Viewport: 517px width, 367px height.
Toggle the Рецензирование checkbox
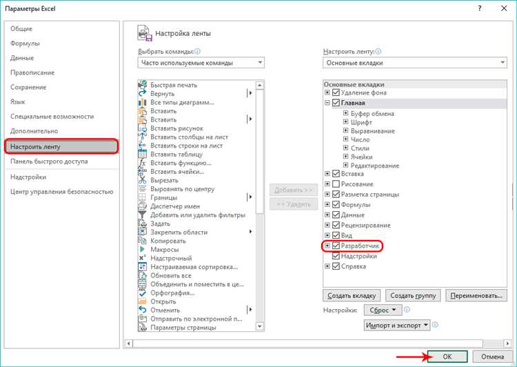[336, 225]
